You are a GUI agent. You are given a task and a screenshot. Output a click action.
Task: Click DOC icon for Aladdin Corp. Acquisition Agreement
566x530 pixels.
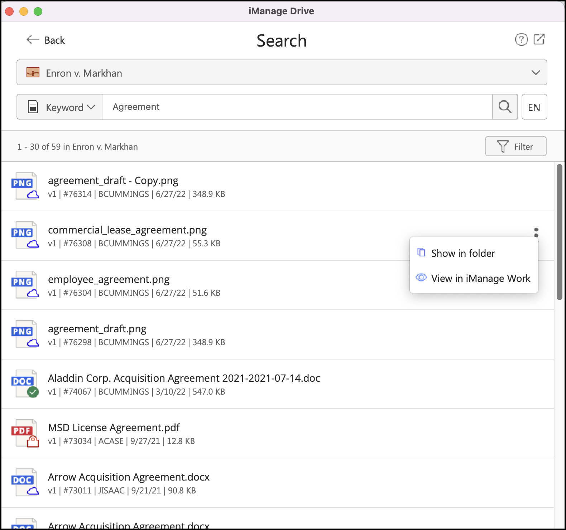[x=25, y=384]
